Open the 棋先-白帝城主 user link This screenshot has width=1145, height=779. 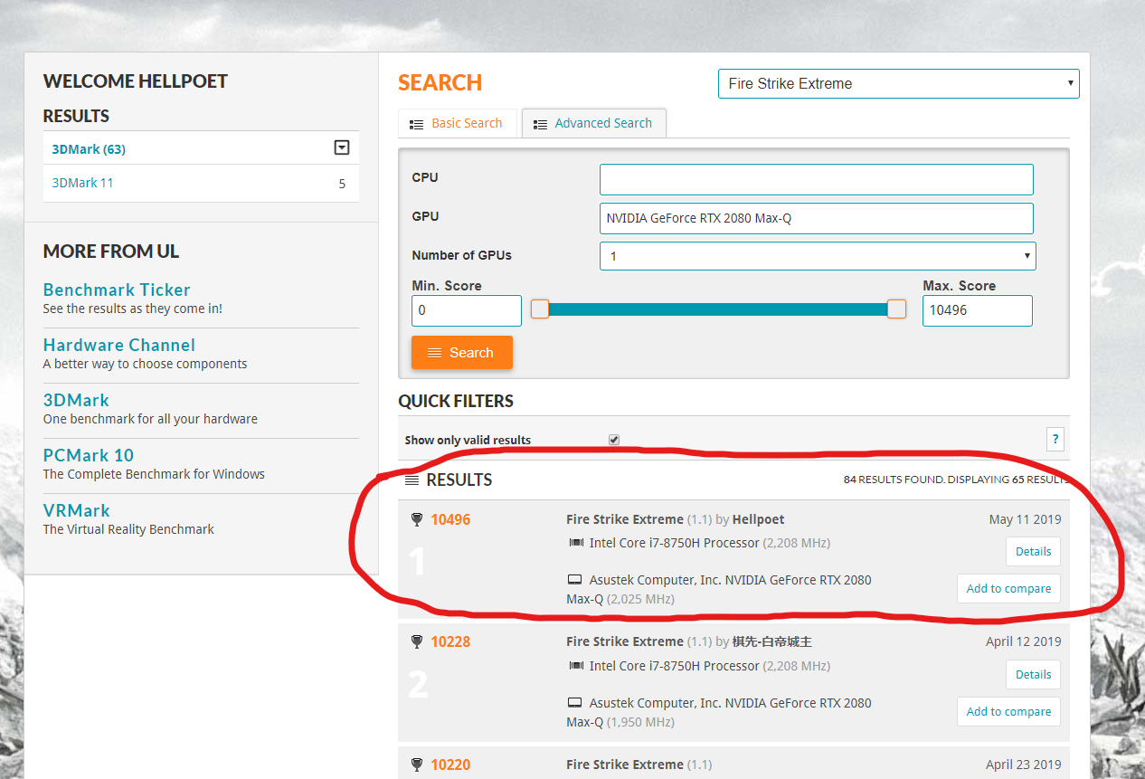(772, 641)
